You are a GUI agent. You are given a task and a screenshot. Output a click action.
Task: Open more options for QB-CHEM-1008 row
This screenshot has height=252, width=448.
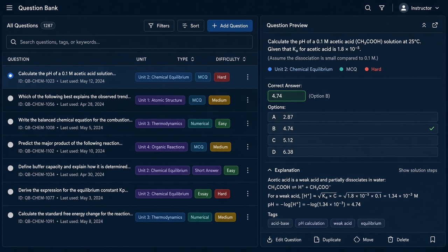coord(247,124)
